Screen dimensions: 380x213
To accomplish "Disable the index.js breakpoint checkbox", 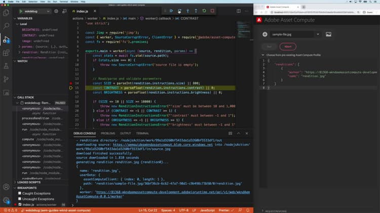I will 20,204.
